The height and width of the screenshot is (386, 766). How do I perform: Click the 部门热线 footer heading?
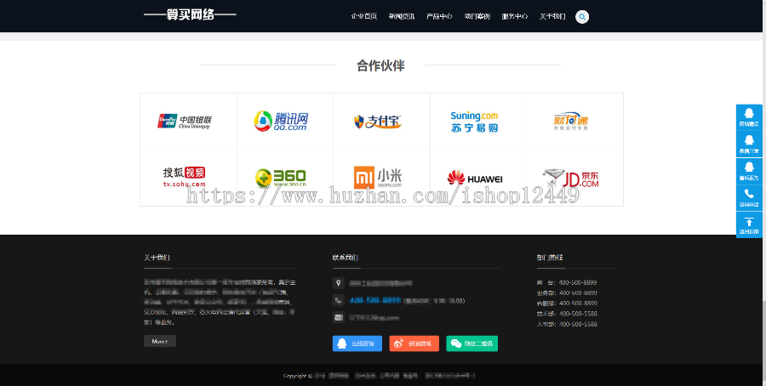pyautogui.click(x=550, y=258)
